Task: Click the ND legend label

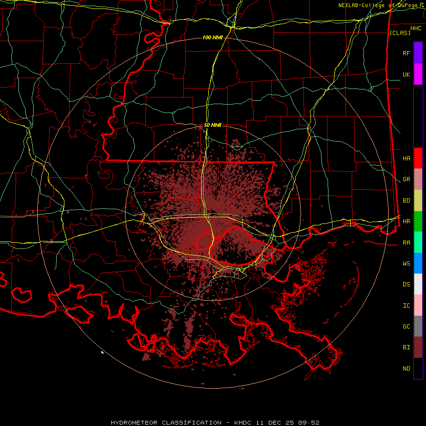Action: 406,369
